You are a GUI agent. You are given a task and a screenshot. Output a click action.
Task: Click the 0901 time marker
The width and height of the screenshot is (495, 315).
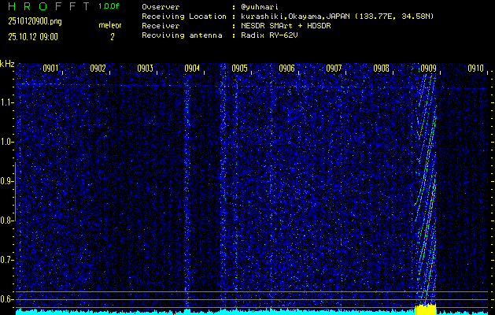(50, 69)
